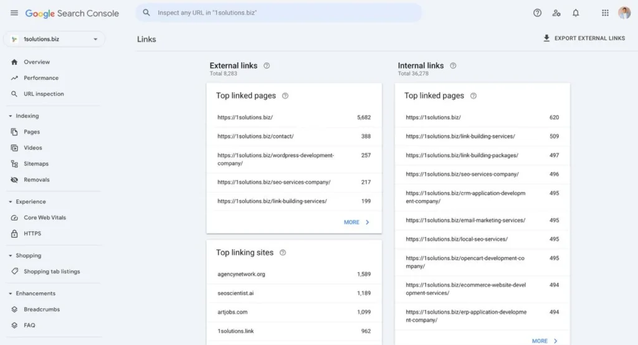Screen dimensions: 638x345
Task: Collapse the Experience section
Action: (x=10, y=202)
